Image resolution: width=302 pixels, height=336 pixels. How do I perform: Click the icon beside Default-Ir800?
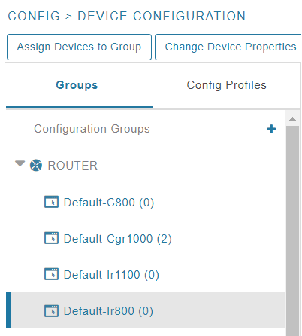pyautogui.click(x=51, y=311)
